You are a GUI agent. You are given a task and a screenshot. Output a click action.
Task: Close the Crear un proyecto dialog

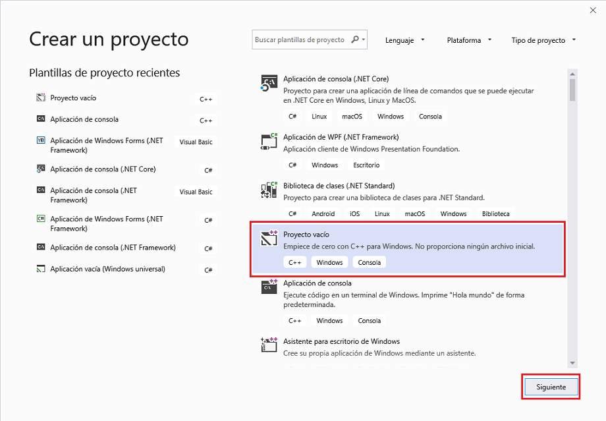pyautogui.click(x=590, y=9)
